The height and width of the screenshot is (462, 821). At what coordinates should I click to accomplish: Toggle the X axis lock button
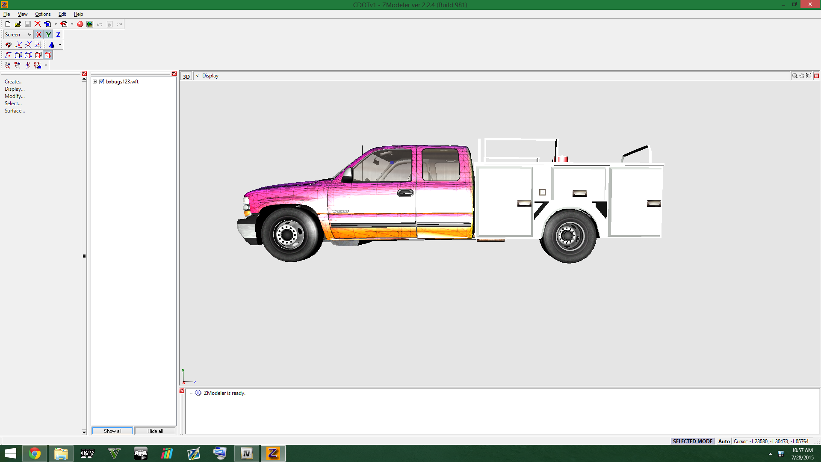click(39, 35)
